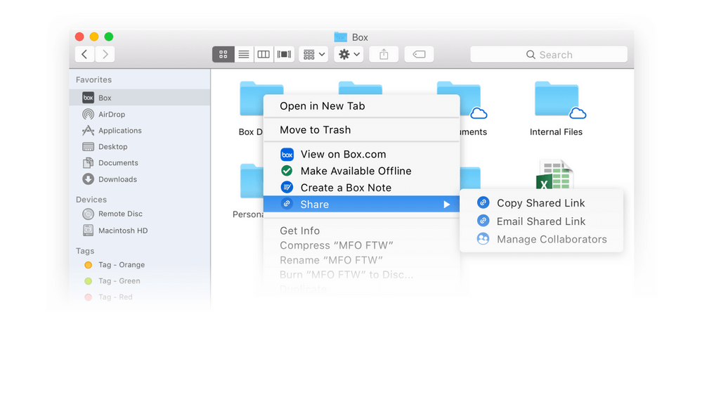Click the Box Note pencil icon
702x395 pixels.
point(287,187)
